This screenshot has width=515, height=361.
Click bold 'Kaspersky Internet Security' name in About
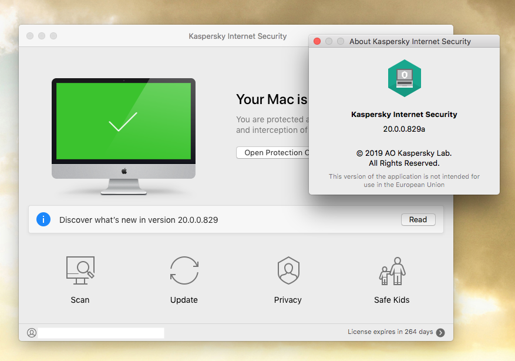(404, 115)
